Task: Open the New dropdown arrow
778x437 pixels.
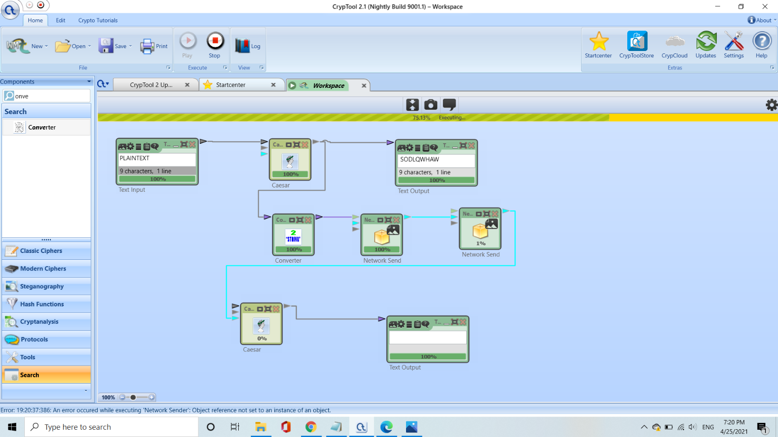Action: [46, 46]
